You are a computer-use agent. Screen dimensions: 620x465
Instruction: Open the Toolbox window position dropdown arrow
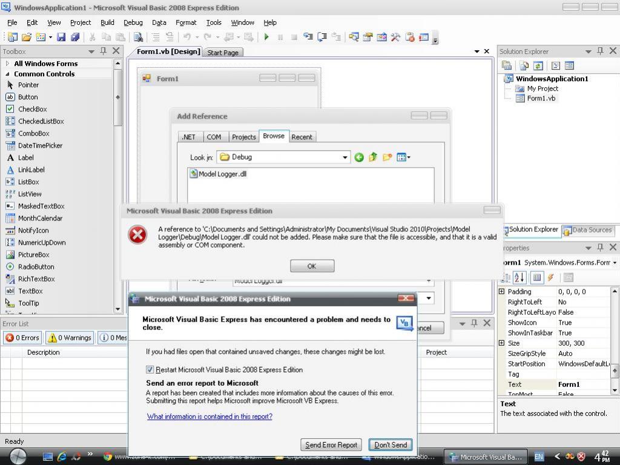pos(91,51)
